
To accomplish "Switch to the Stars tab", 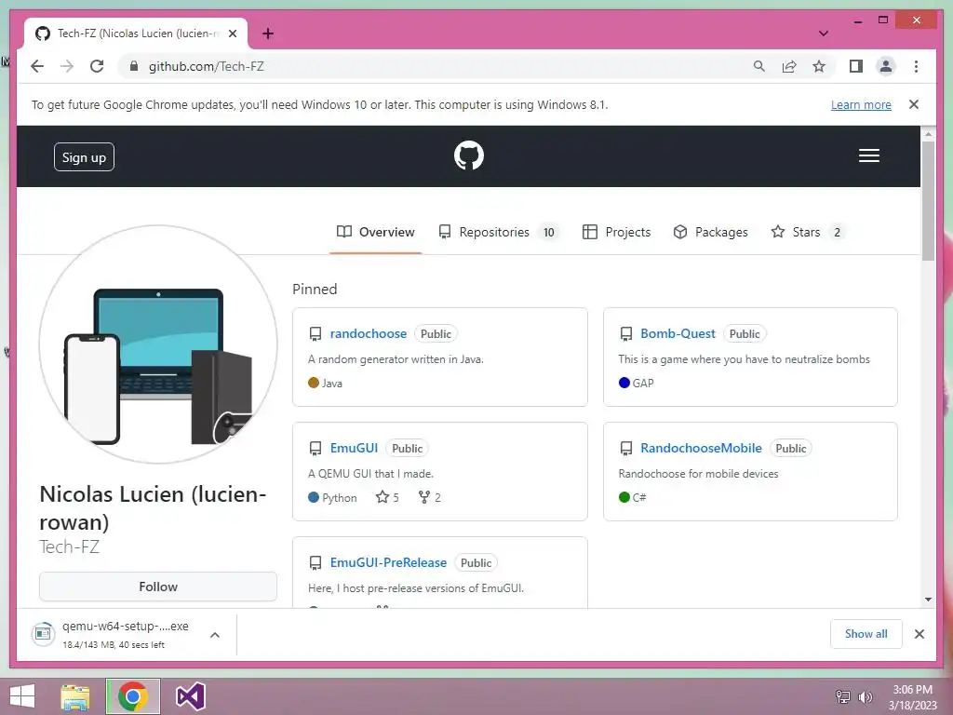I will (808, 232).
